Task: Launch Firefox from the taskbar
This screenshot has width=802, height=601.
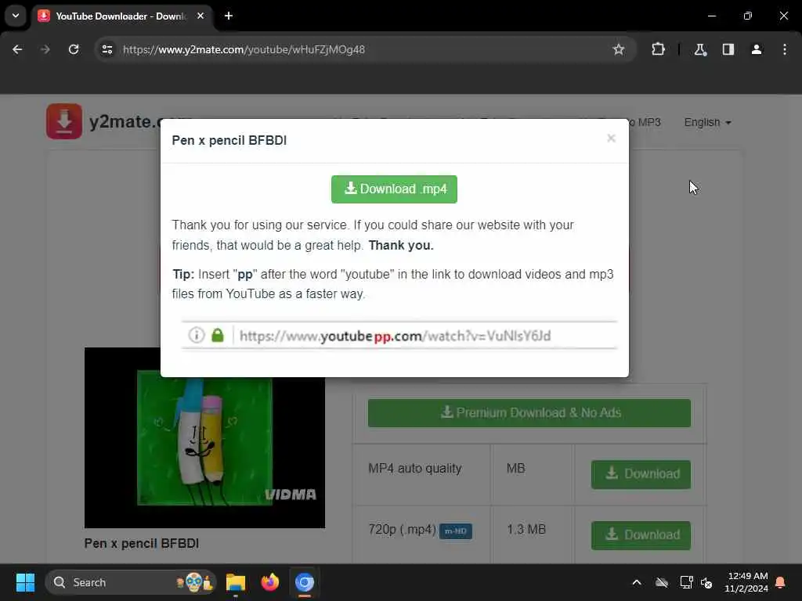Action: coord(270,582)
